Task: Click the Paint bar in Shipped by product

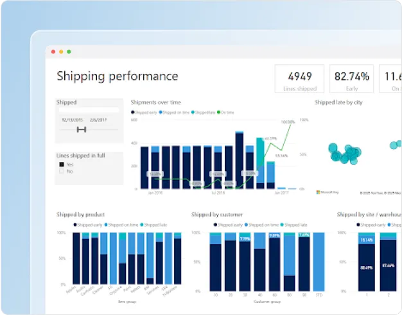Action: pos(132,258)
